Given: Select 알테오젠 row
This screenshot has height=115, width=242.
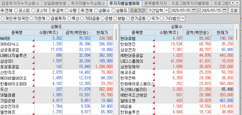Looking at the screenshot, I should 177,101.
